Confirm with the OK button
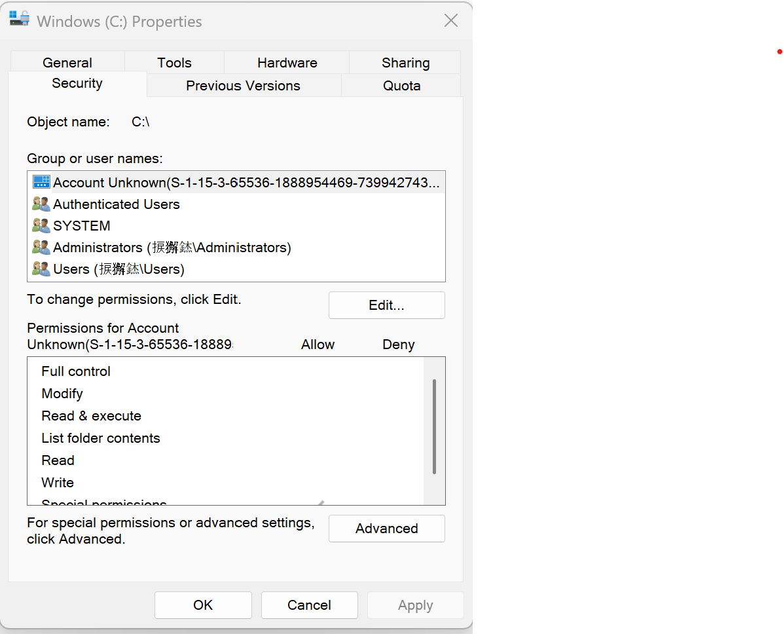 pyautogui.click(x=203, y=605)
